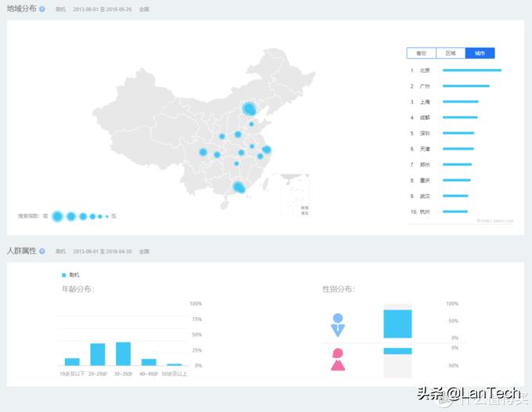Screen dimensions: 532x412
Task: Click the pink female gender icon
Action: pyautogui.click(x=337, y=360)
